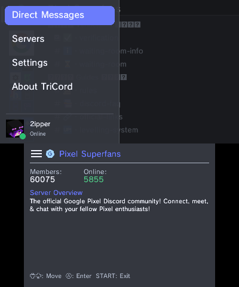The height and width of the screenshot is (287, 239).
Task: Click the Online status text under 2ipper
Action: coord(38,134)
